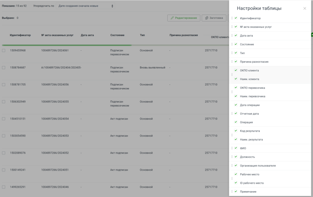
Task: Click the green horizontal scroll bar under the headers
Action: (x=66, y=45)
